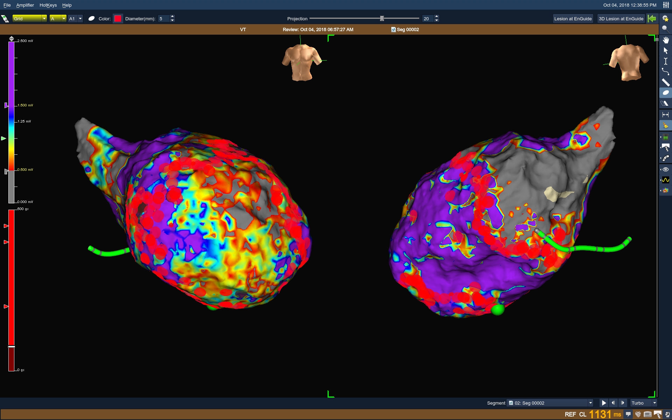Click the 3D Lesion at EnGuide button

621,19
